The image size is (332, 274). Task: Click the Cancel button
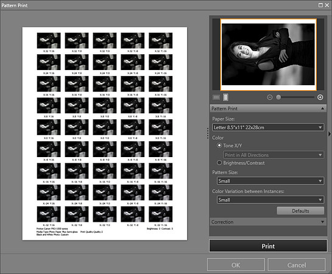(297, 265)
